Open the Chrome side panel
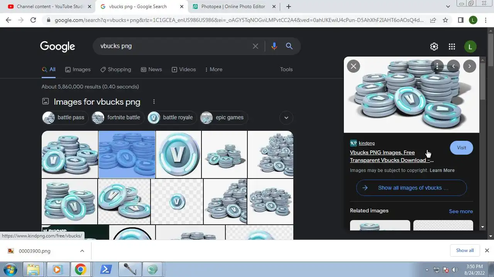Screen dimensions: 494x277 pyautogui.click(x=460, y=20)
